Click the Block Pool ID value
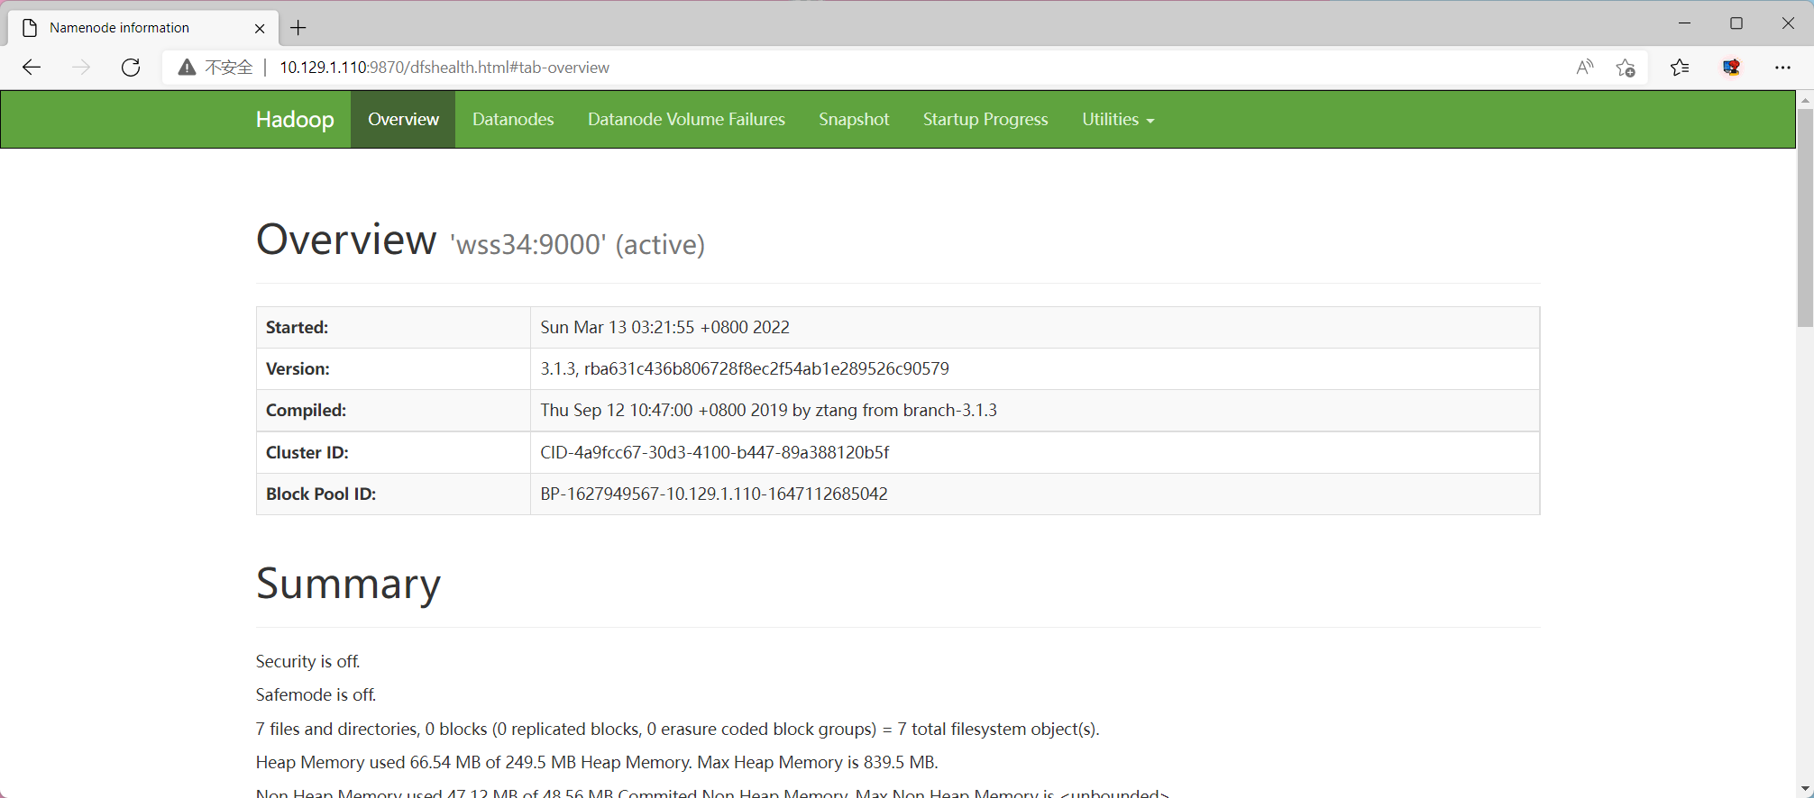 tap(714, 494)
